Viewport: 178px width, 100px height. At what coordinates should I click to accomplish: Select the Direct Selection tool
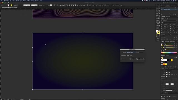pyautogui.click(x=159, y=7)
